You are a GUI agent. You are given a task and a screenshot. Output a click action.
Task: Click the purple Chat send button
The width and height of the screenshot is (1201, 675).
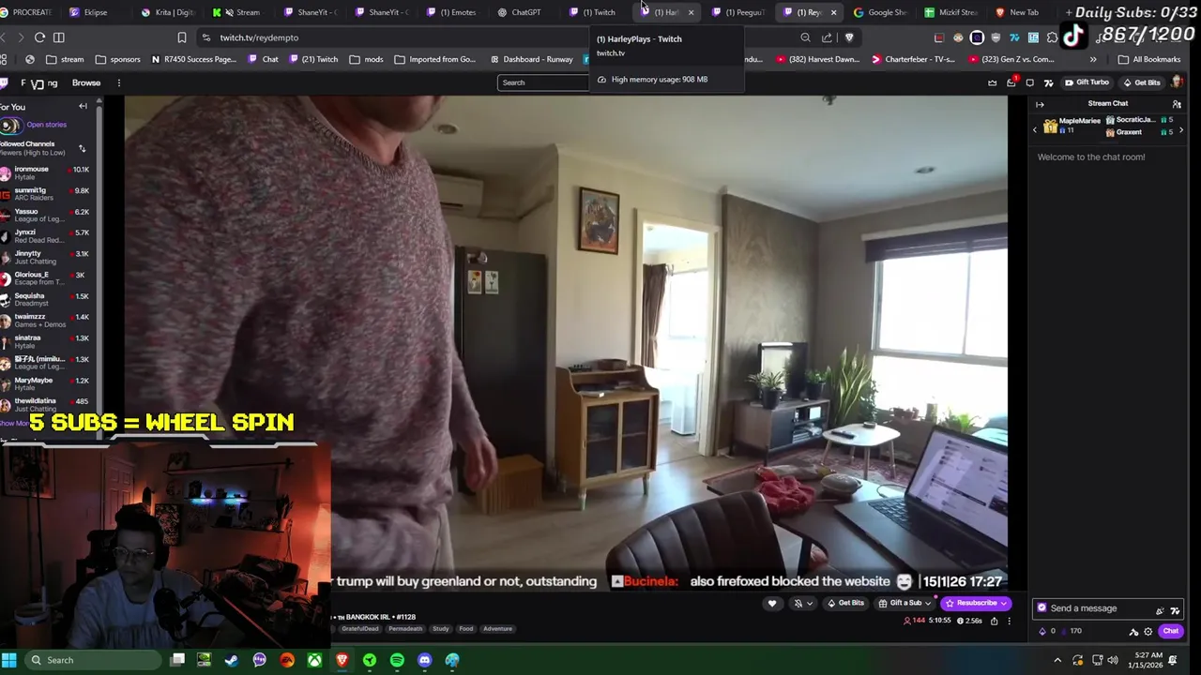pyautogui.click(x=1171, y=632)
